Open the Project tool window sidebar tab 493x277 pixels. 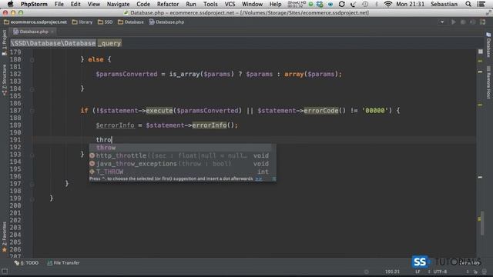pos(4,43)
